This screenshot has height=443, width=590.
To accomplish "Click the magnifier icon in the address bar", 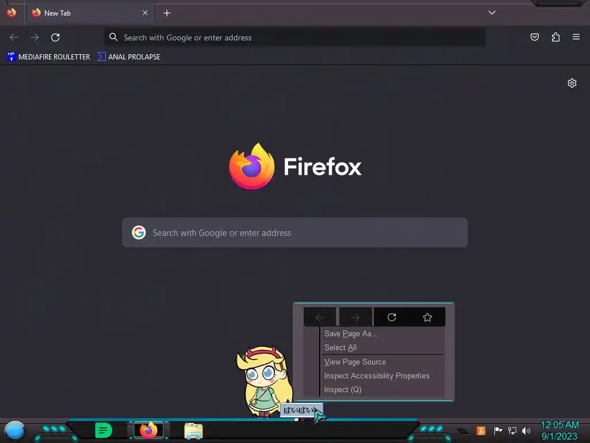I will pos(114,37).
